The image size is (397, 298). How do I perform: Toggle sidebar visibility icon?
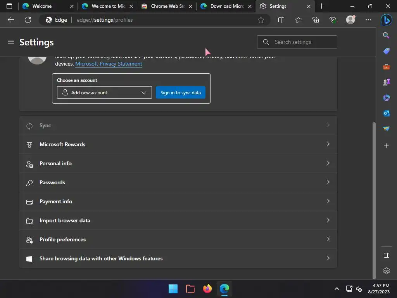pyautogui.click(x=387, y=255)
